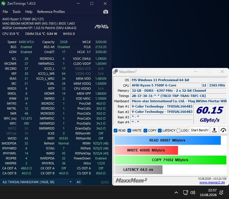The image size is (229, 199).
Task: Click the 3365 MHz CPU clock field
Action: (x=217, y=85)
